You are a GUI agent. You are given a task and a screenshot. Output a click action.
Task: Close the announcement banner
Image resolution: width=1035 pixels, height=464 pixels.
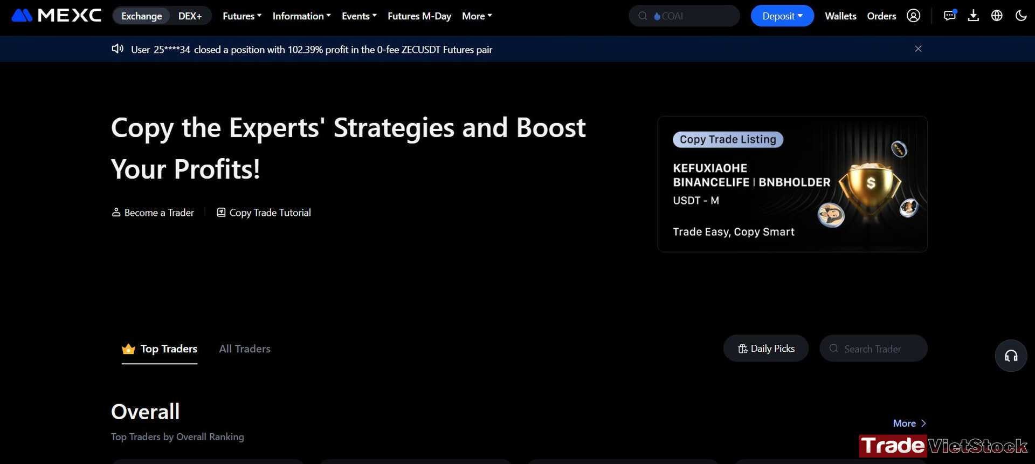(x=918, y=49)
